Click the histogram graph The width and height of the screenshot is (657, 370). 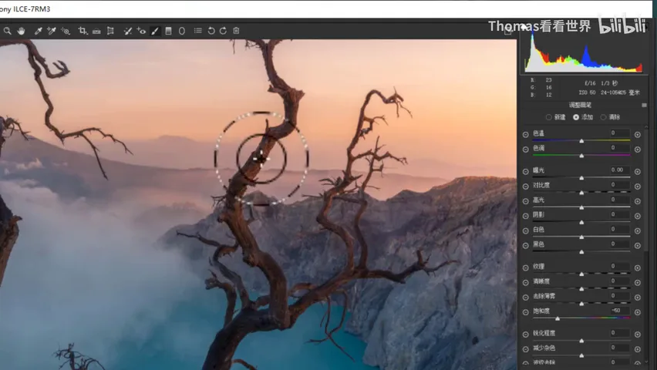point(583,54)
